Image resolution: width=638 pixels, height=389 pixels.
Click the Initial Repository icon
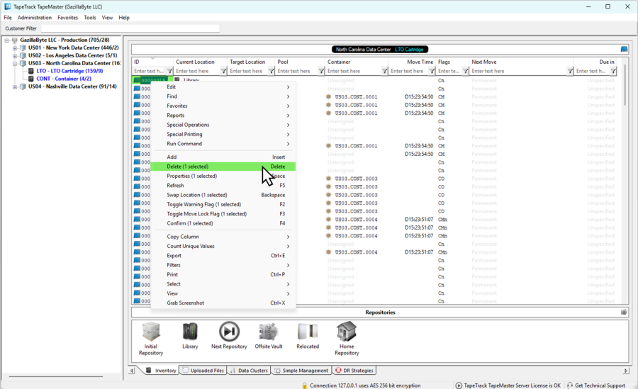pos(151,332)
